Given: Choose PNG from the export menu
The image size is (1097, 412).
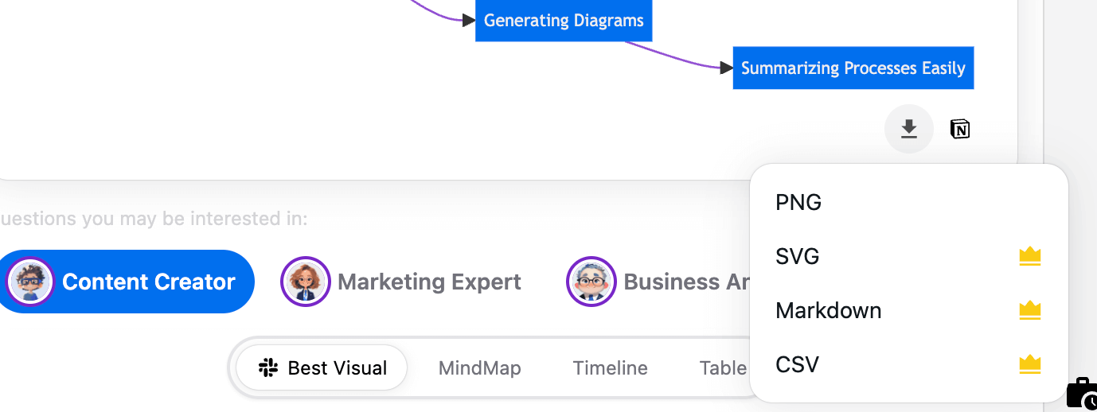Looking at the screenshot, I should pos(798,202).
